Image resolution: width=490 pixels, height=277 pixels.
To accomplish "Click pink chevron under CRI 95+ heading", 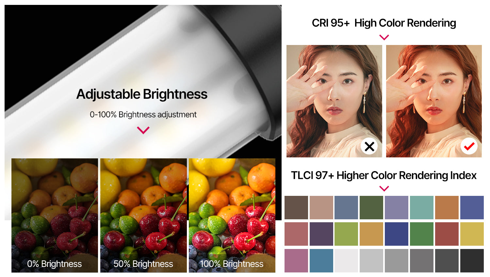I will tap(384, 37).
